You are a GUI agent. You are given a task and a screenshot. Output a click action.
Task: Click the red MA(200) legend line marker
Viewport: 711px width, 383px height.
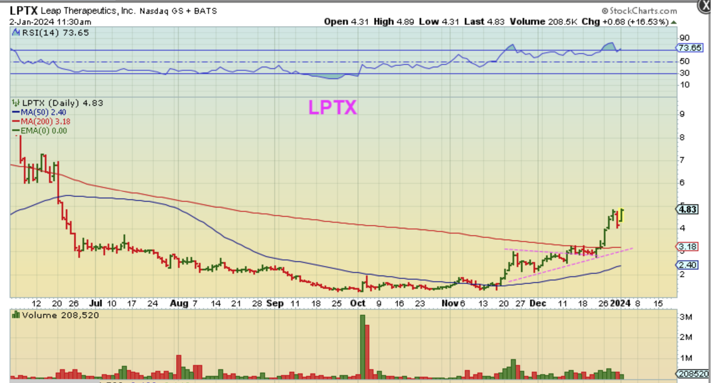[x=16, y=122]
